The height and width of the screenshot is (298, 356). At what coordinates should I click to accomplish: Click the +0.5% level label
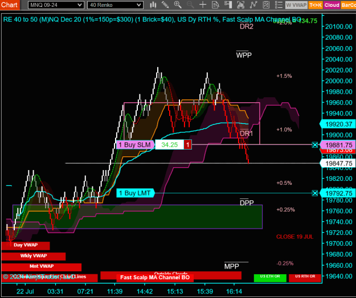[x=284, y=183]
